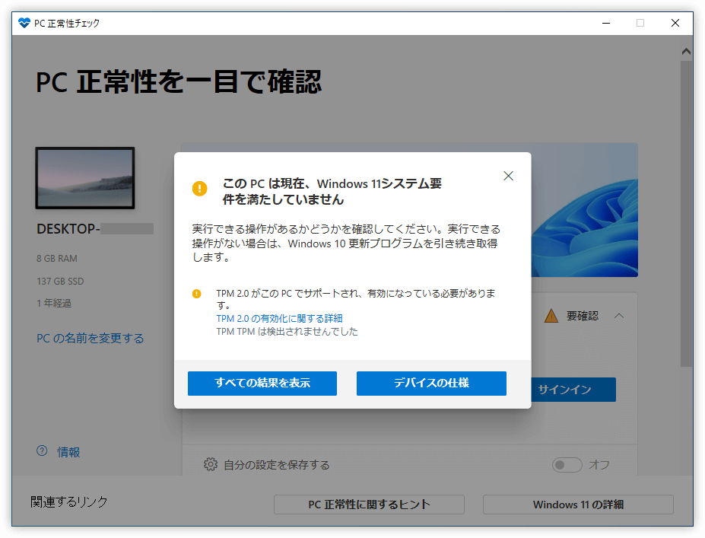This screenshot has height=538, width=705.
Task: Collapse the 要確認 section chevron
Action: tap(619, 316)
